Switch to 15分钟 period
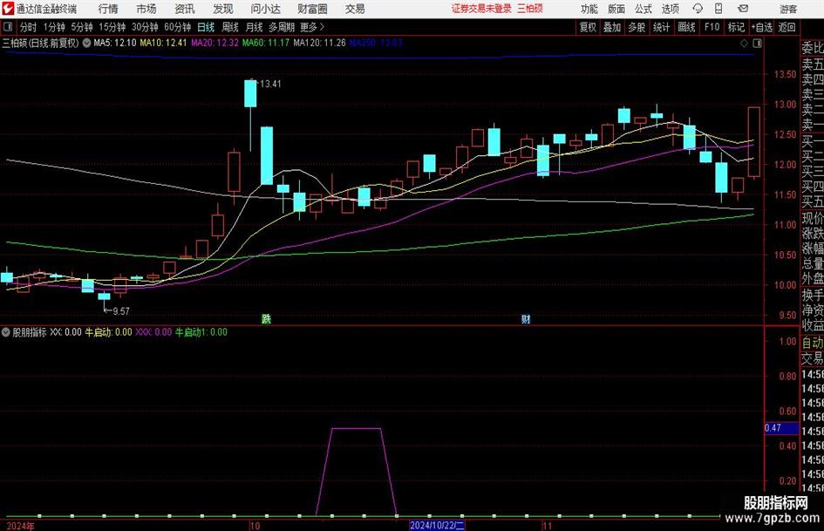The width and height of the screenshot is (824, 531). pos(112,27)
